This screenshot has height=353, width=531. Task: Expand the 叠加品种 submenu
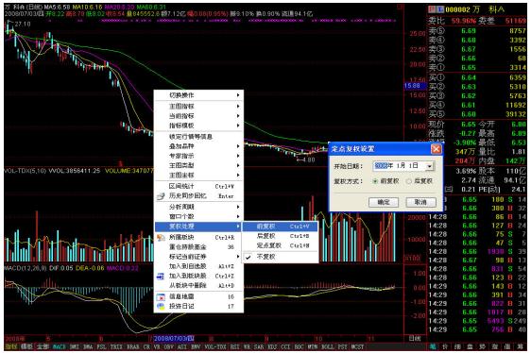click(198, 146)
